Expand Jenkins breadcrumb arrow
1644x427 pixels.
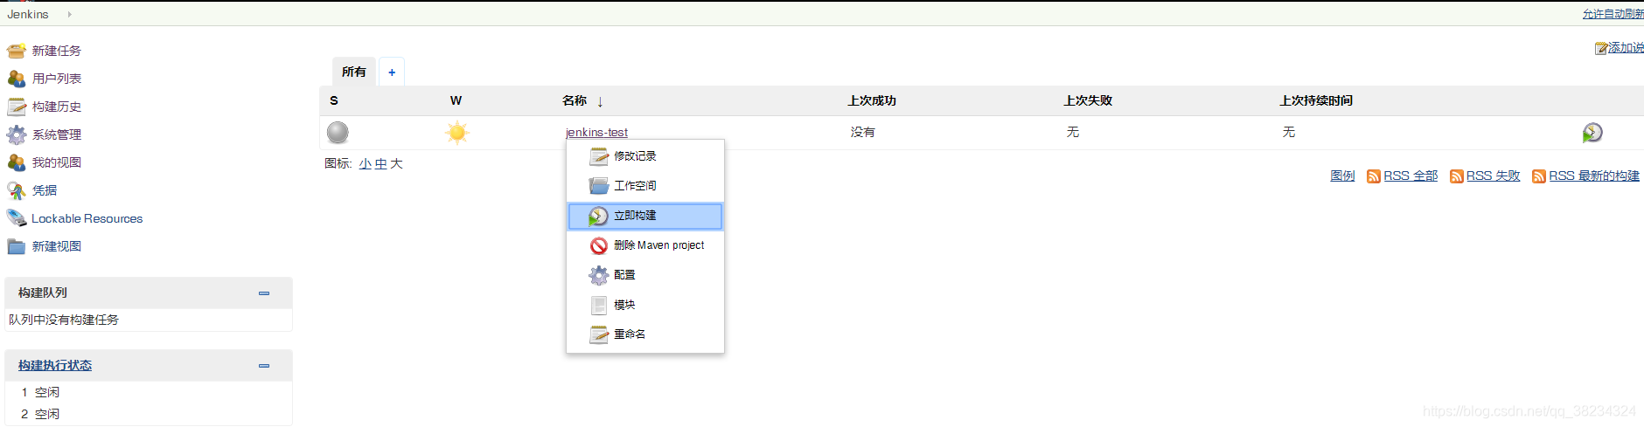[x=69, y=14]
